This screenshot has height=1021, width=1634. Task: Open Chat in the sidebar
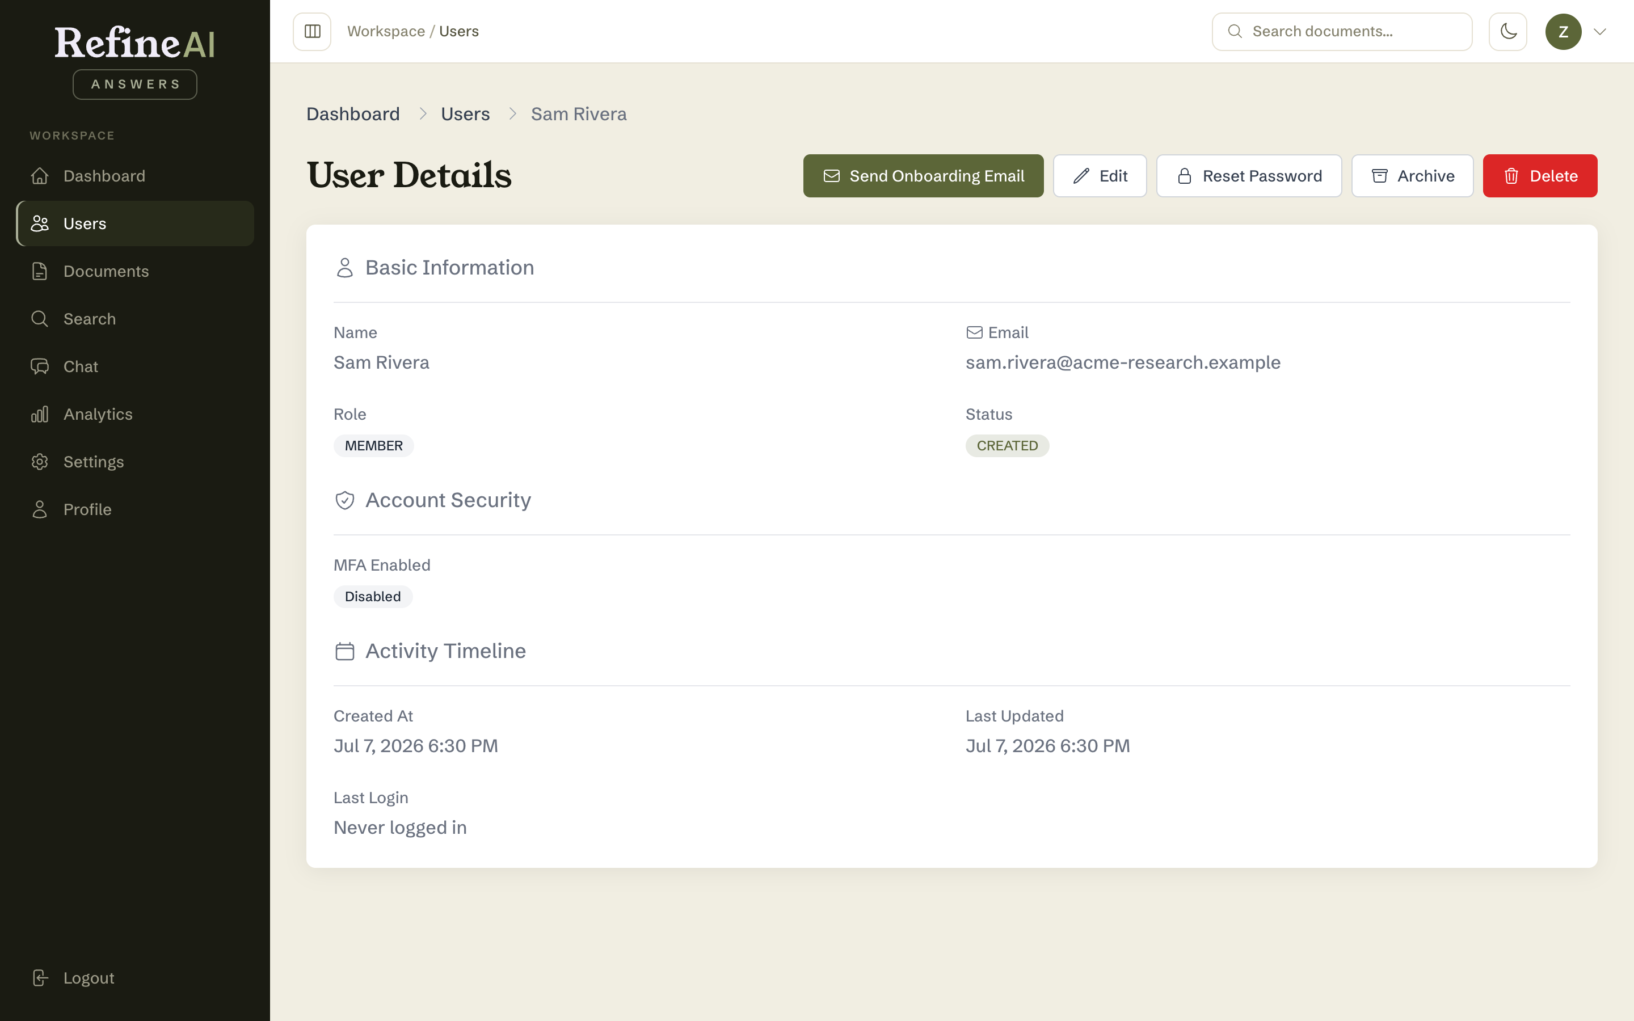pos(135,366)
